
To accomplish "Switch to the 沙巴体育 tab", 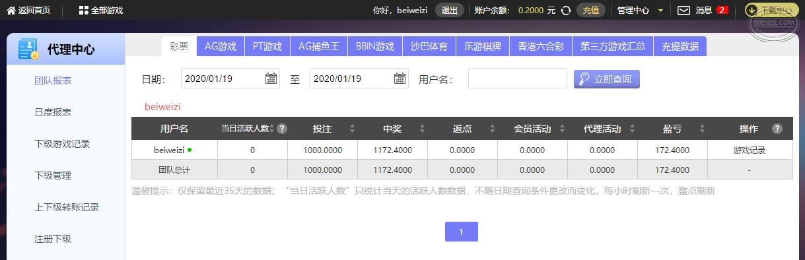I will pos(429,46).
